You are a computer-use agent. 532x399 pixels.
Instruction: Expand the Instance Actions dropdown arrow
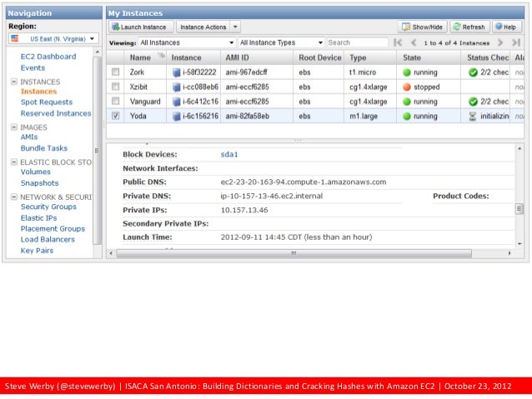tap(235, 27)
